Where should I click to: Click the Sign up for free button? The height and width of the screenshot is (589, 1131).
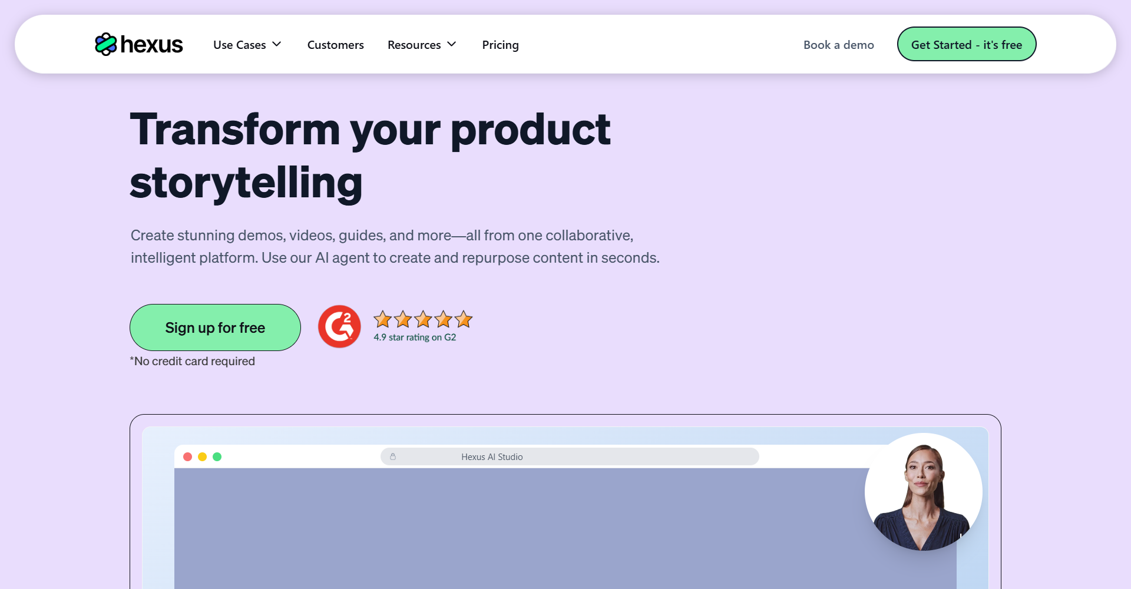[x=215, y=327]
